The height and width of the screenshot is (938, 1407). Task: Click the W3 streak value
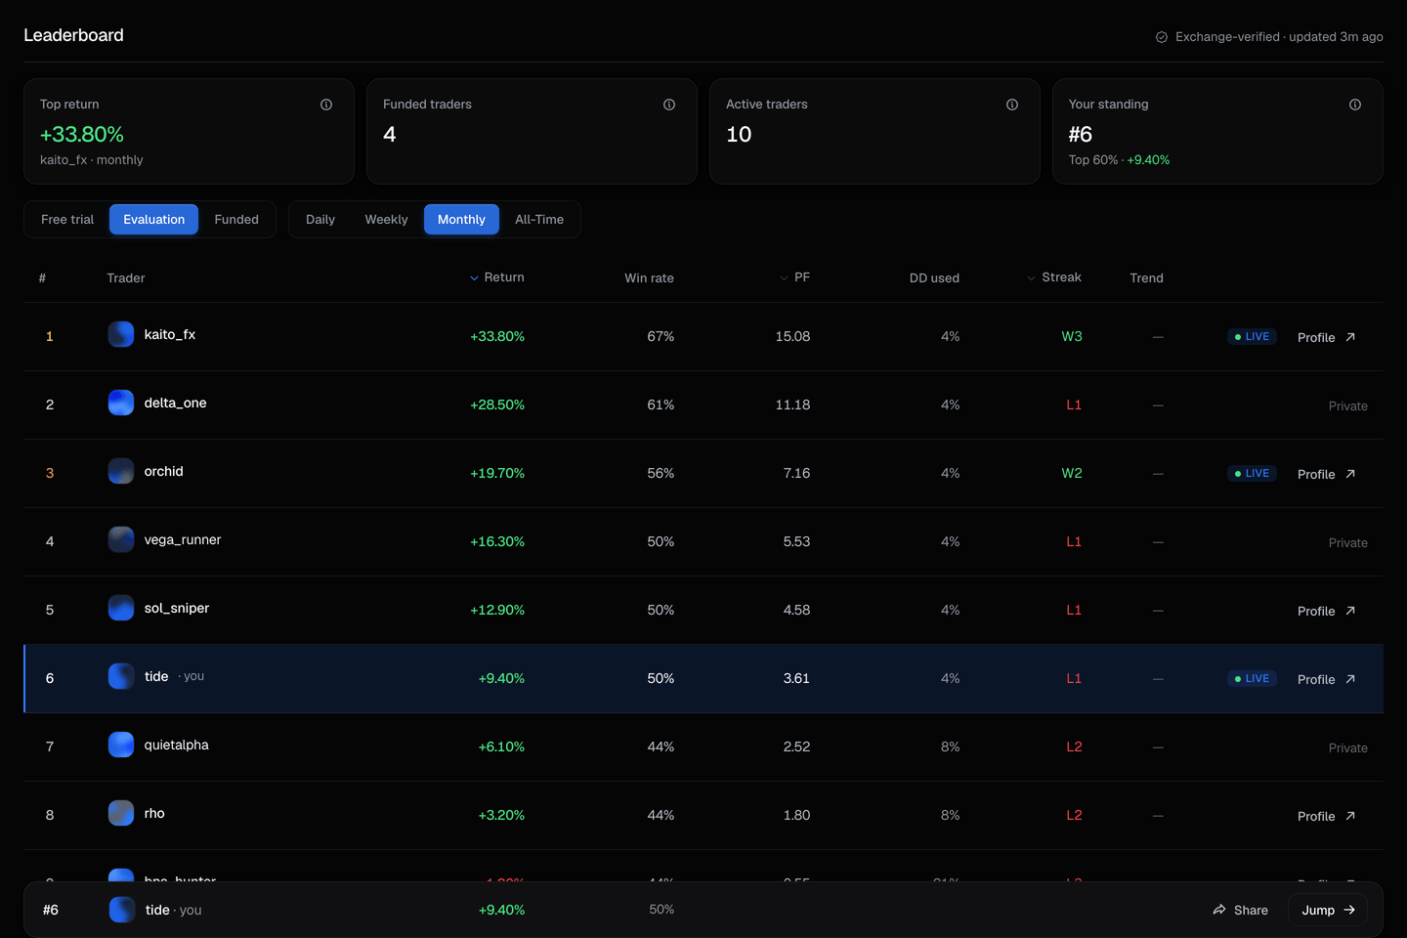pos(1072,336)
